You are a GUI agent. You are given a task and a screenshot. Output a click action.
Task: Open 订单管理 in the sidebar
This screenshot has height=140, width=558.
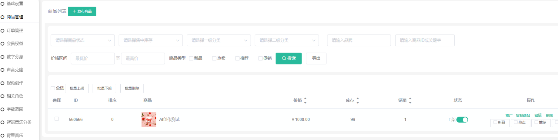(15, 30)
